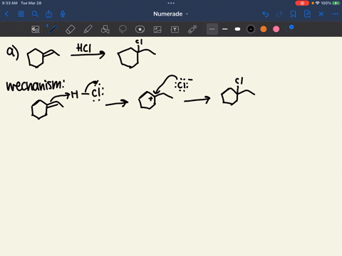
Task: Open the thumbnail grid view
Action: pos(21,14)
